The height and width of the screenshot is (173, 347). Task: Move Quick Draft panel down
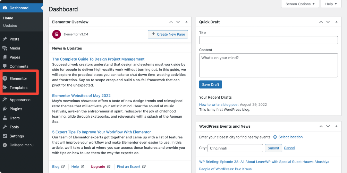tap(328, 22)
